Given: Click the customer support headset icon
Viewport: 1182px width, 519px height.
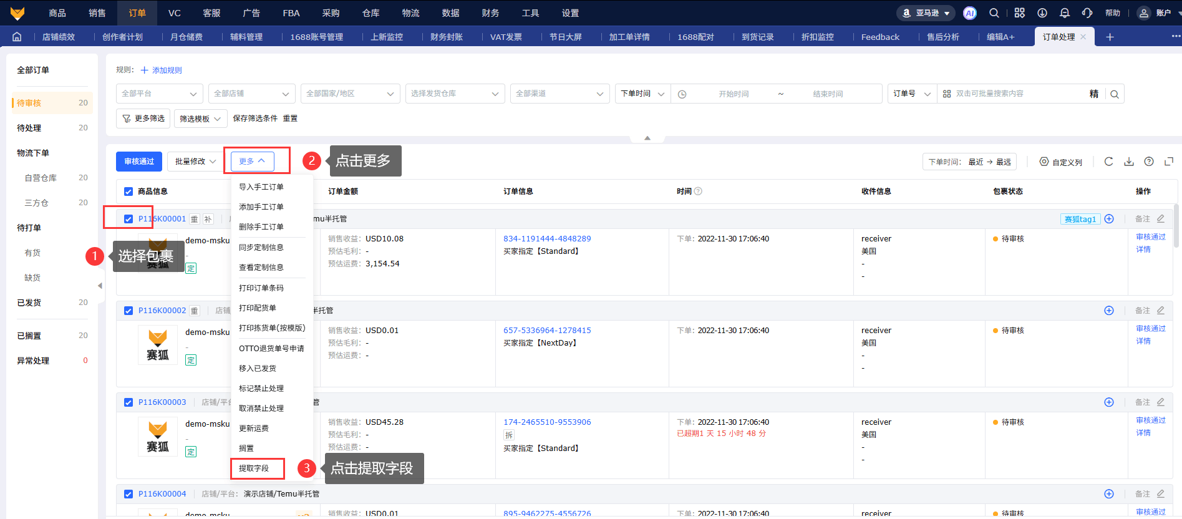Looking at the screenshot, I should click(1087, 13).
